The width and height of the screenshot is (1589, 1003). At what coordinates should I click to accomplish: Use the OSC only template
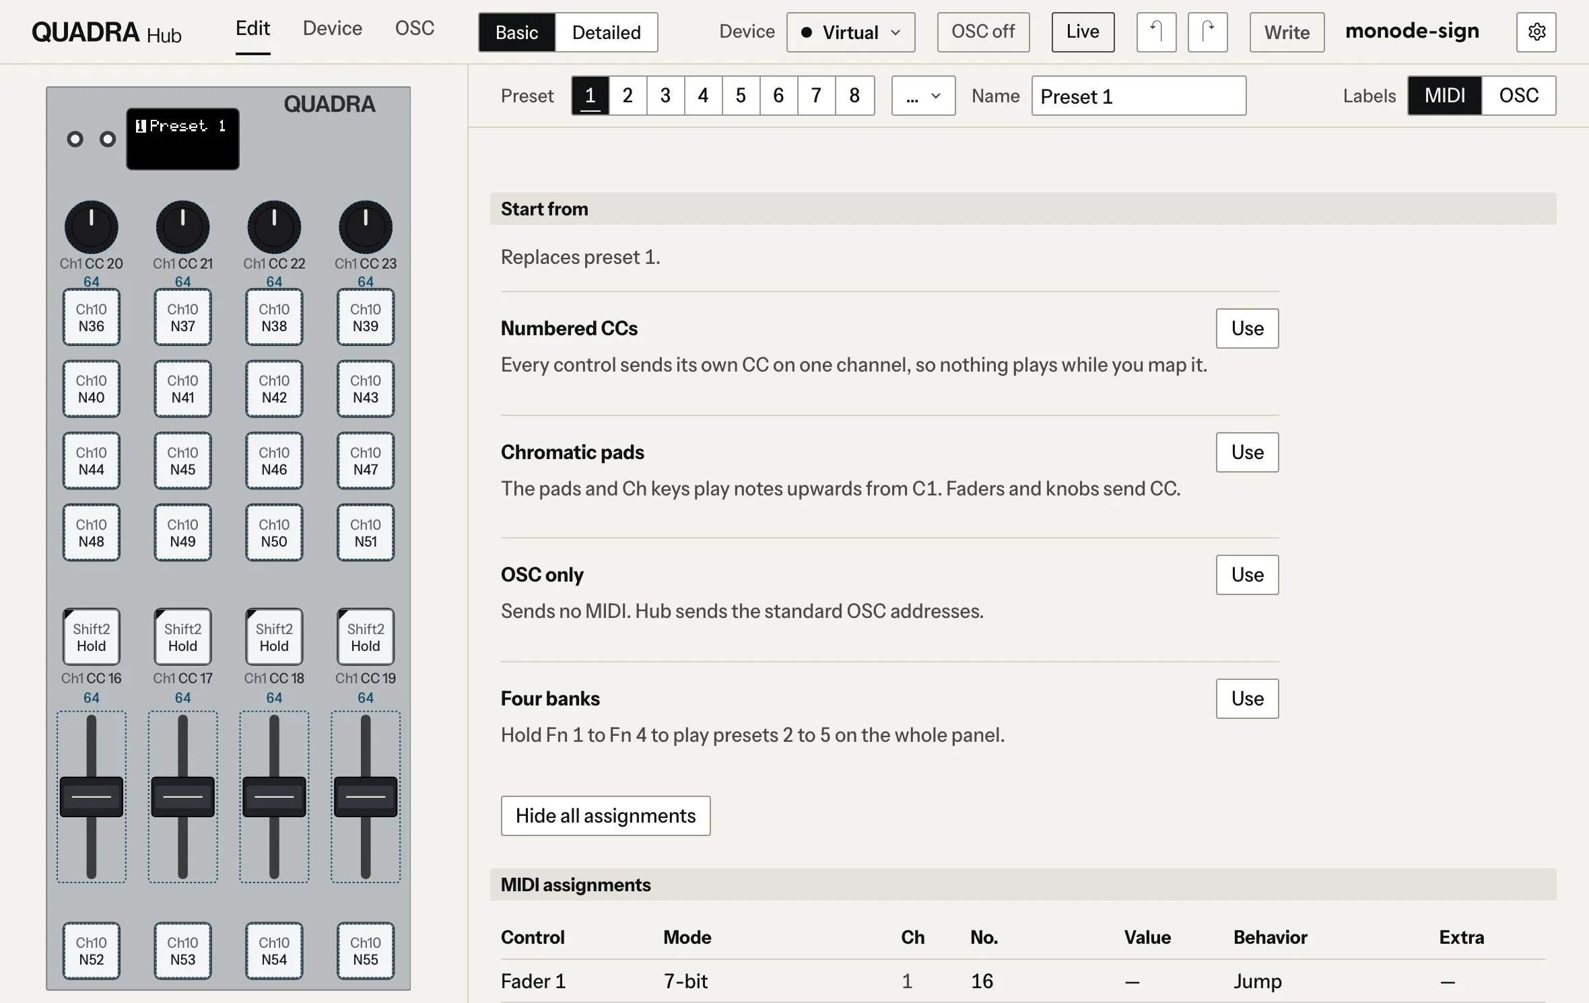tap(1247, 575)
